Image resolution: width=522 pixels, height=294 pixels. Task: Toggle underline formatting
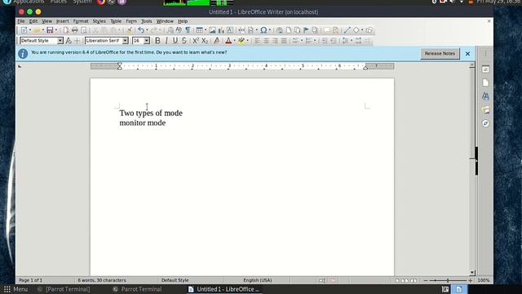point(175,41)
